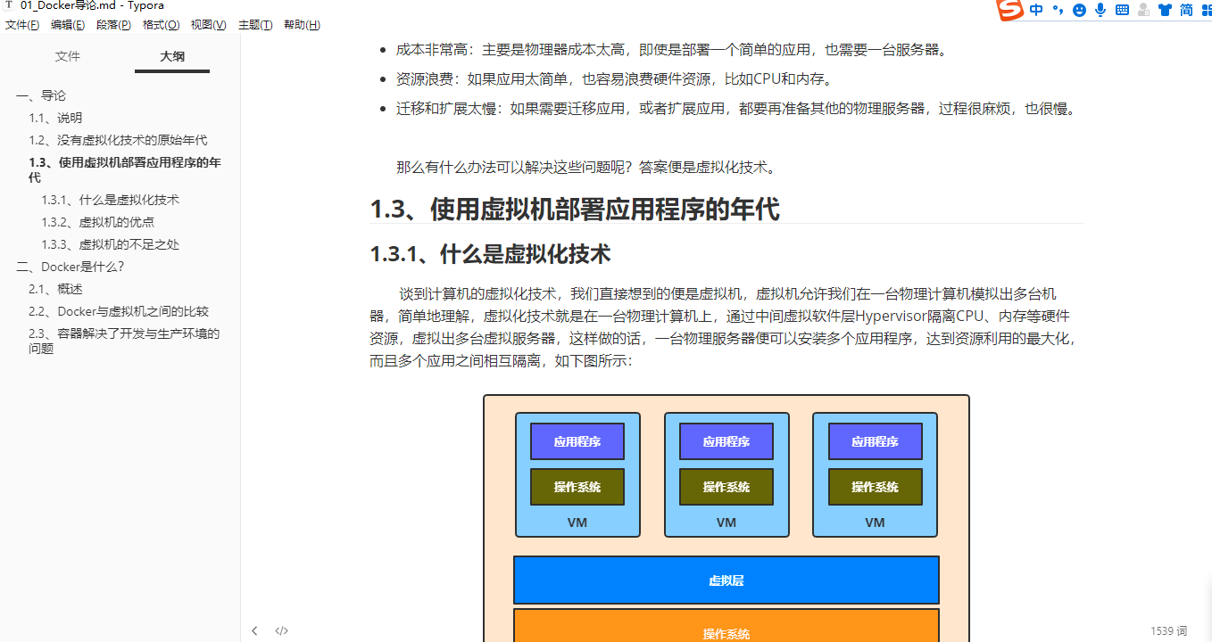Viewport: 1212px width, 642px height.
Task: Click bullet text starting 资源浪费
Action: pos(615,79)
